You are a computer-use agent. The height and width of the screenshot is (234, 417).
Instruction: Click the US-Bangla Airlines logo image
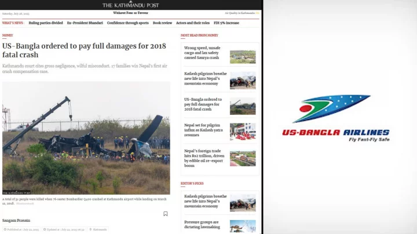tap(336, 118)
